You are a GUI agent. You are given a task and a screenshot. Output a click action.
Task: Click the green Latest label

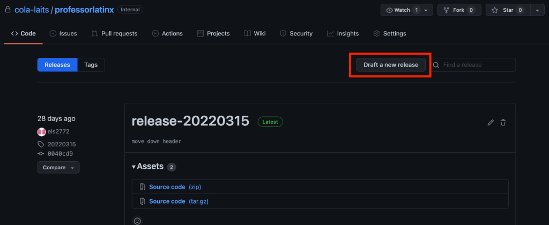coord(270,122)
